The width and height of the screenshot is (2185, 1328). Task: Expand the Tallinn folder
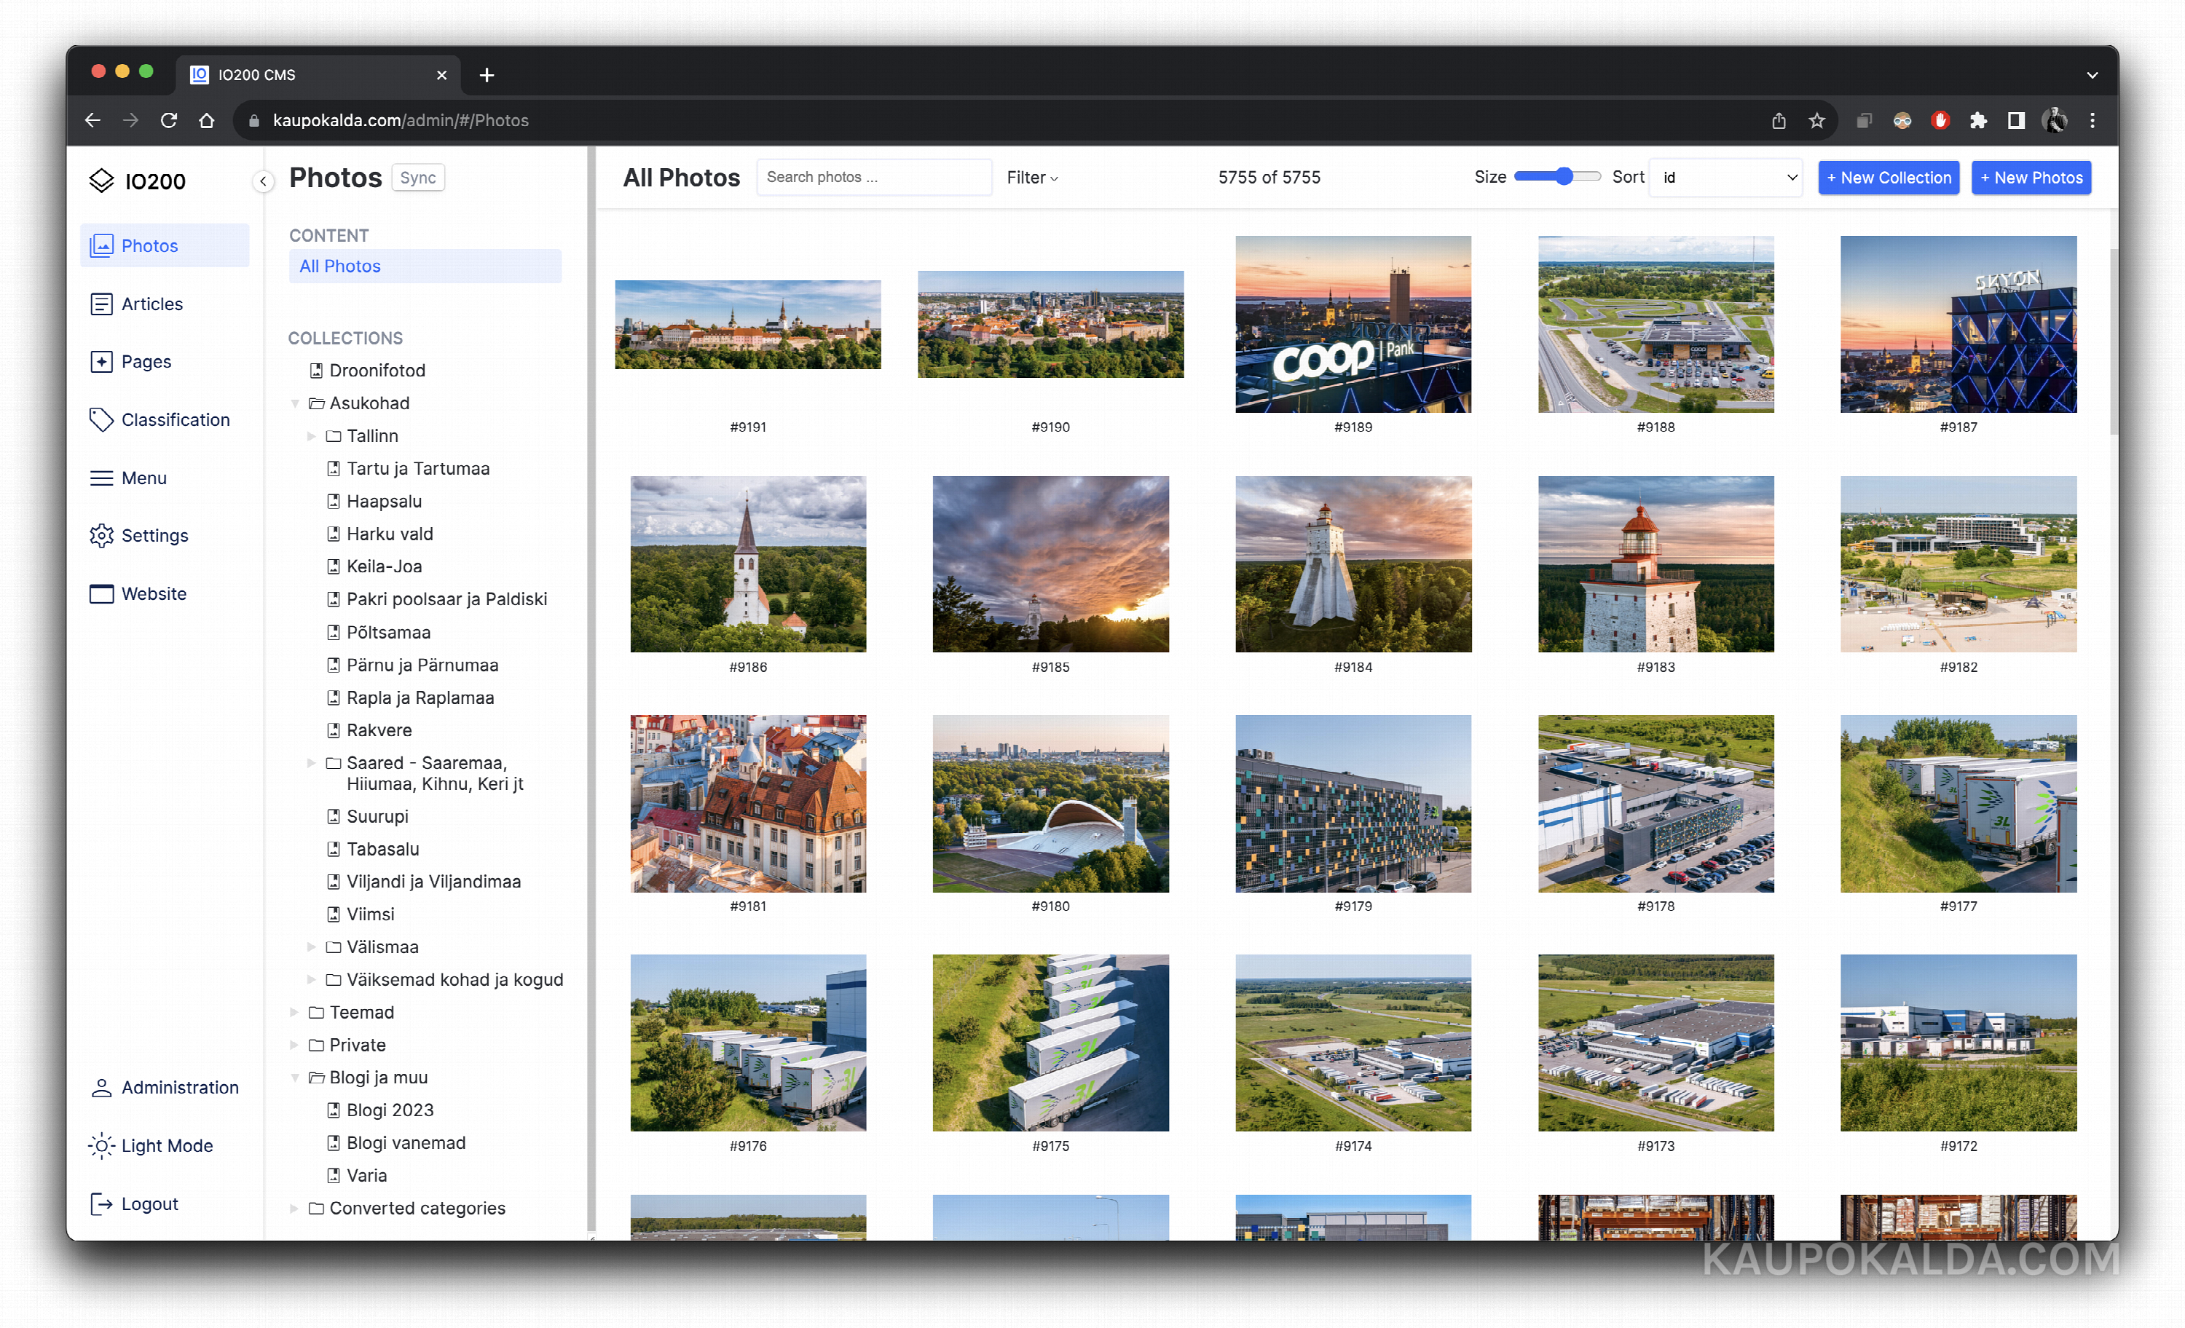tap(311, 436)
